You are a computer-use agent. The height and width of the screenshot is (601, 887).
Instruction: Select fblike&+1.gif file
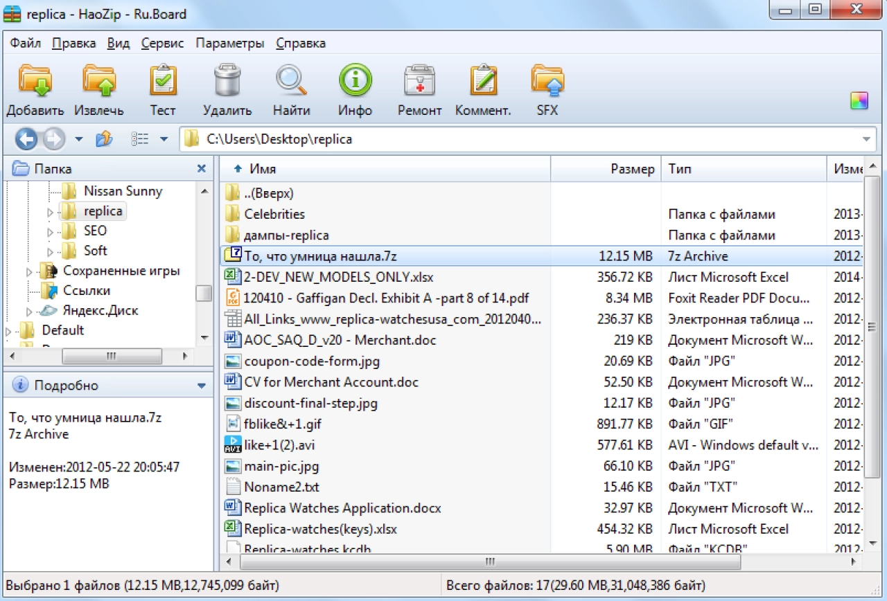pos(541,424)
